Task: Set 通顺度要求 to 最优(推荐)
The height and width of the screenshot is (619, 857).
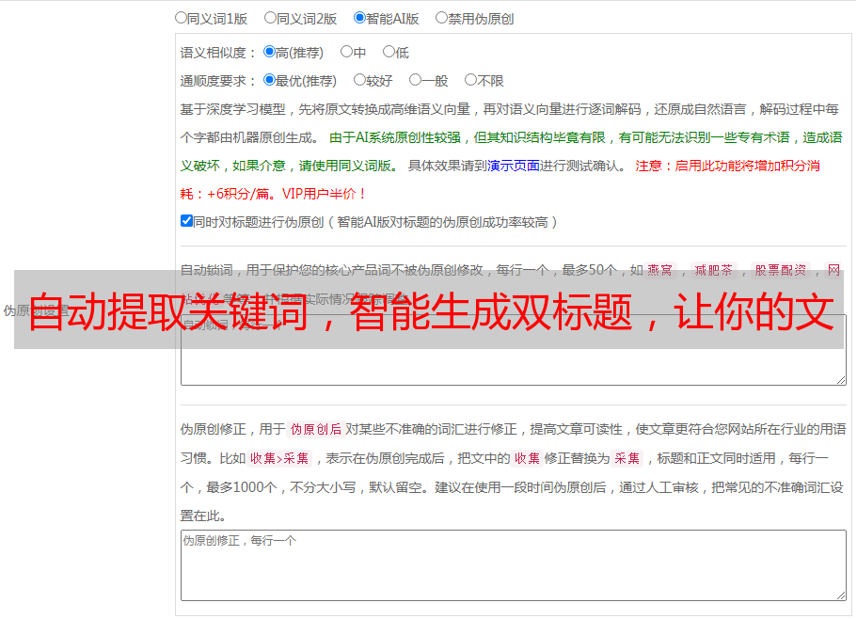Action: point(269,80)
